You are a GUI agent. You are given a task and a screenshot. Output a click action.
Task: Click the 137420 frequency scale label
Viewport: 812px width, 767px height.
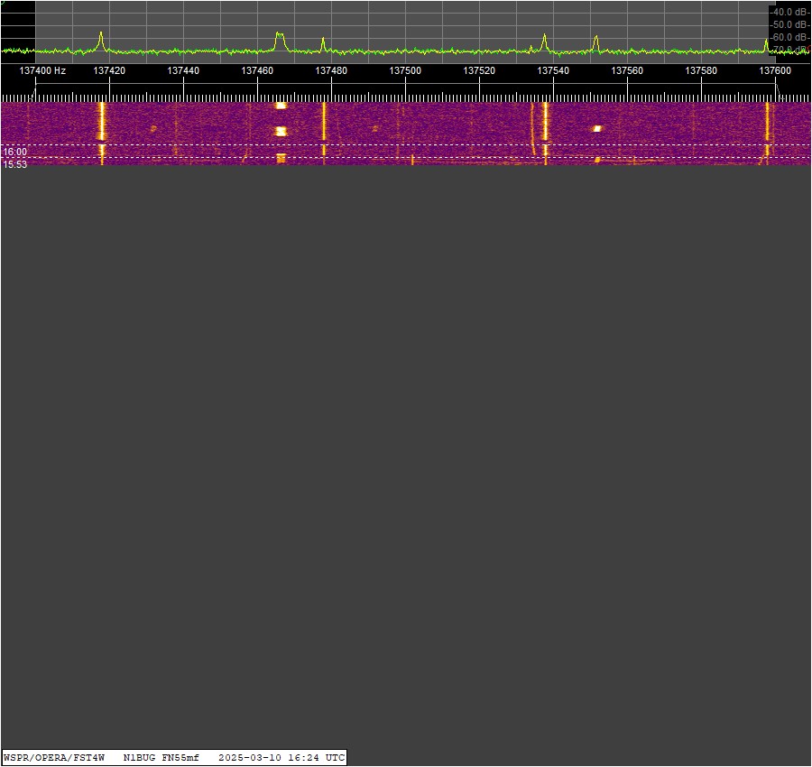pos(109,70)
